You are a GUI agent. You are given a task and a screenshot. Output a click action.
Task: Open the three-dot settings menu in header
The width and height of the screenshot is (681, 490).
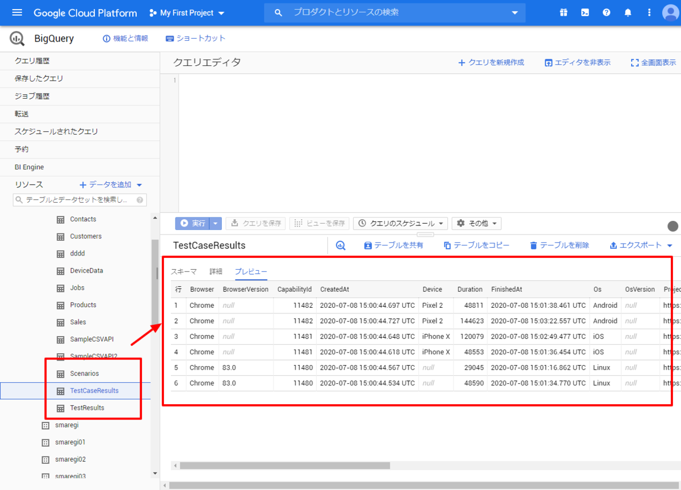[x=649, y=12]
